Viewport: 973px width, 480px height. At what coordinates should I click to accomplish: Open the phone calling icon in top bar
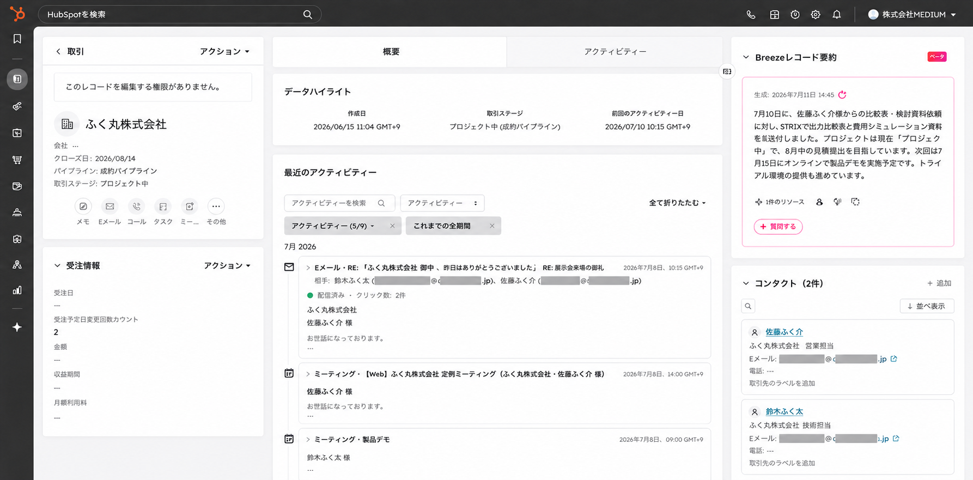pos(751,15)
